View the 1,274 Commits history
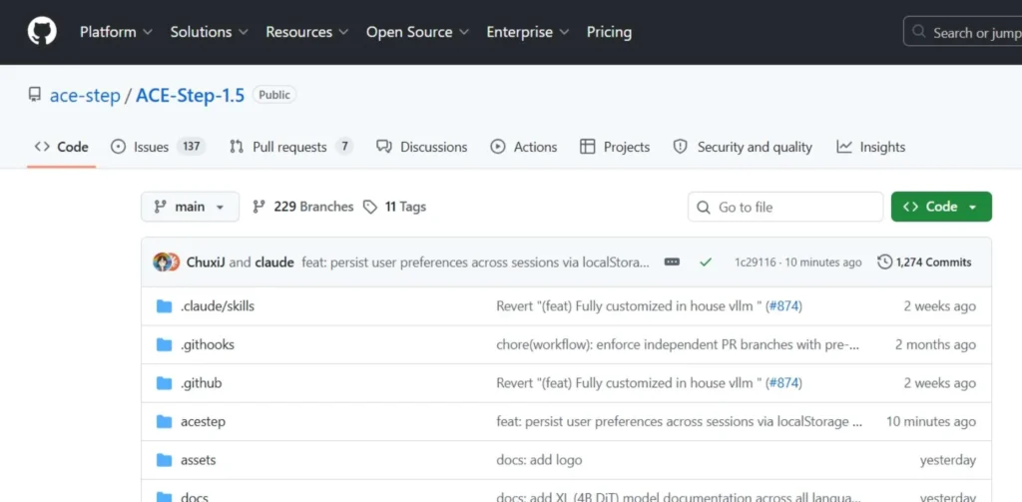This screenshot has width=1022, height=502. tap(924, 262)
